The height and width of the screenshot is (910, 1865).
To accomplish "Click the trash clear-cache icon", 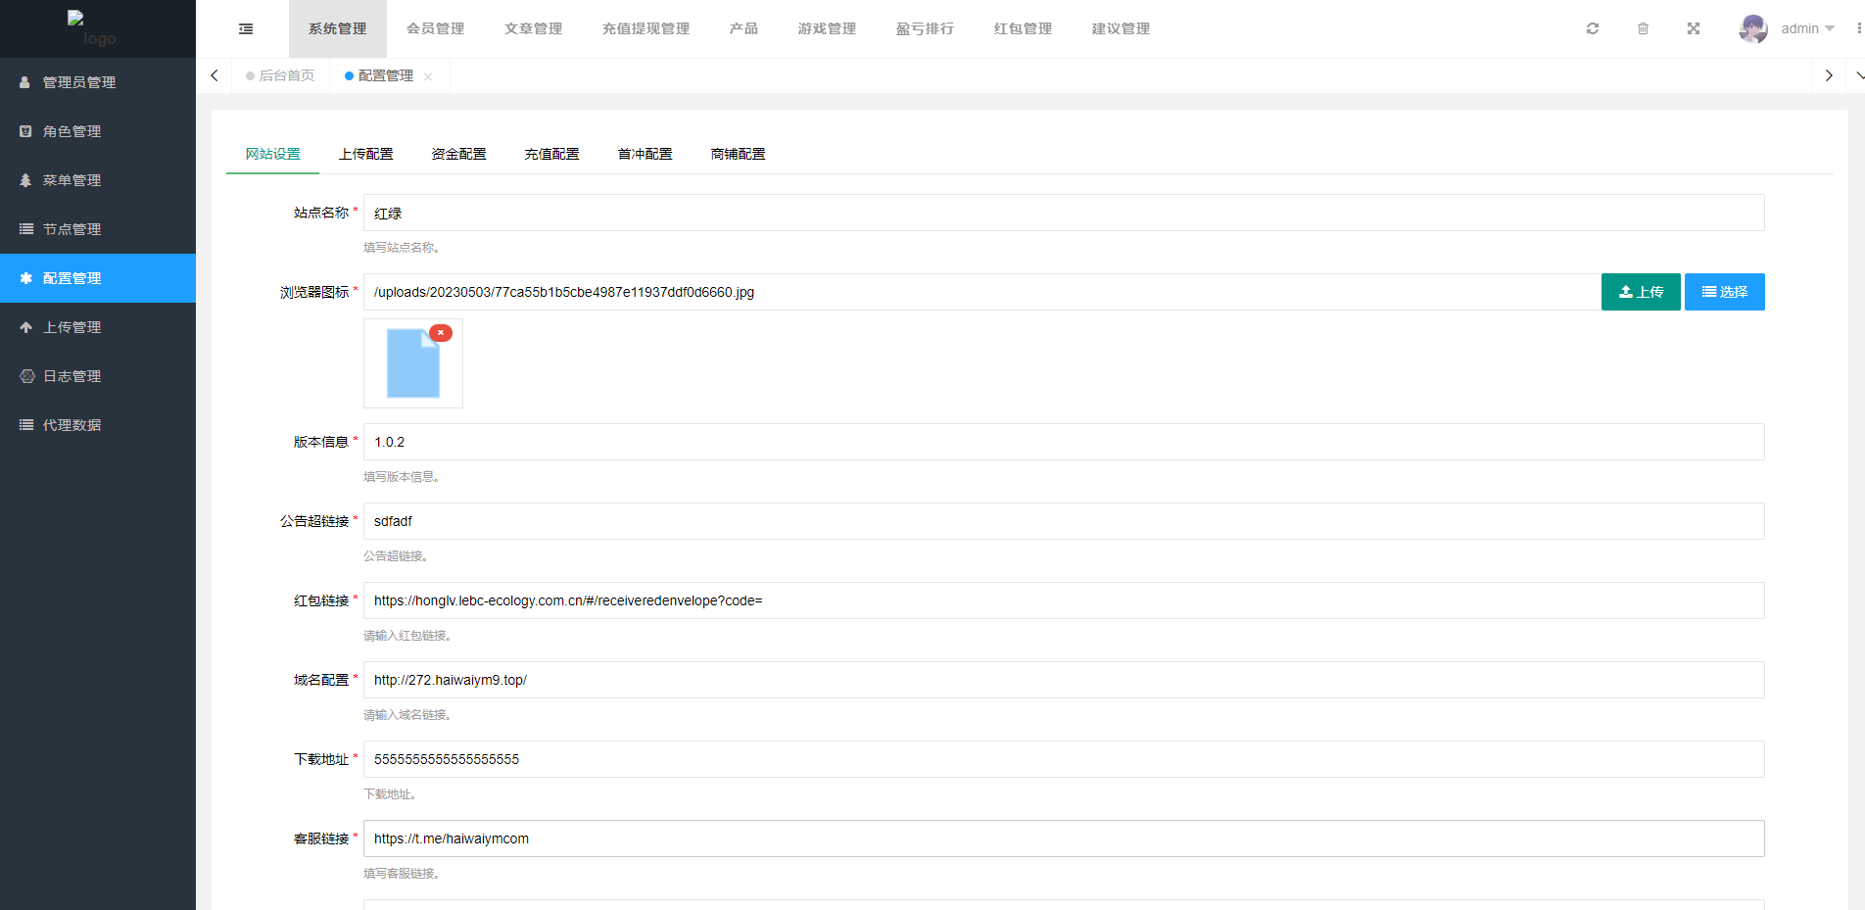I will (1643, 29).
